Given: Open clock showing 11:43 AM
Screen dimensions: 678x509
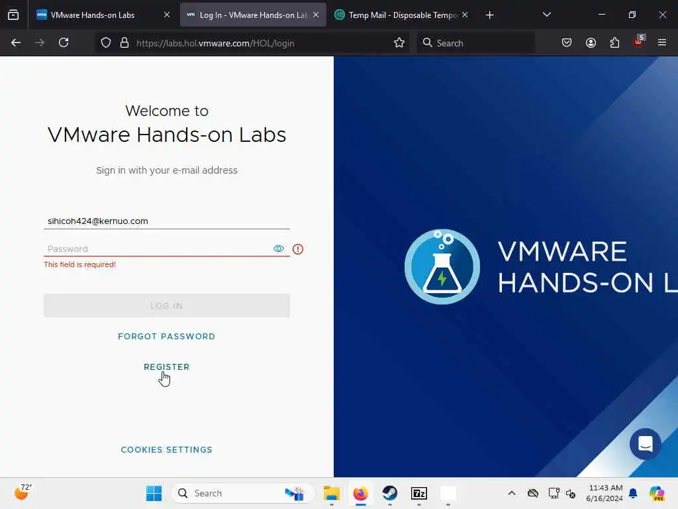Looking at the screenshot, I should (x=605, y=493).
